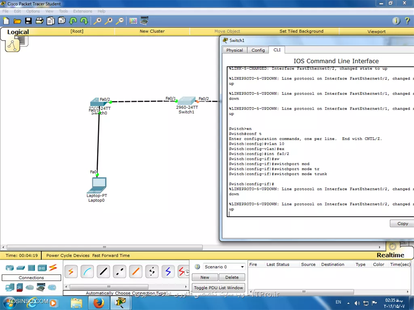Click Toggle PDU List Window button
414x310 pixels.
tap(218, 287)
